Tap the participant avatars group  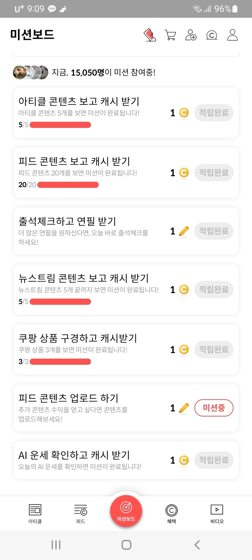coord(30,72)
